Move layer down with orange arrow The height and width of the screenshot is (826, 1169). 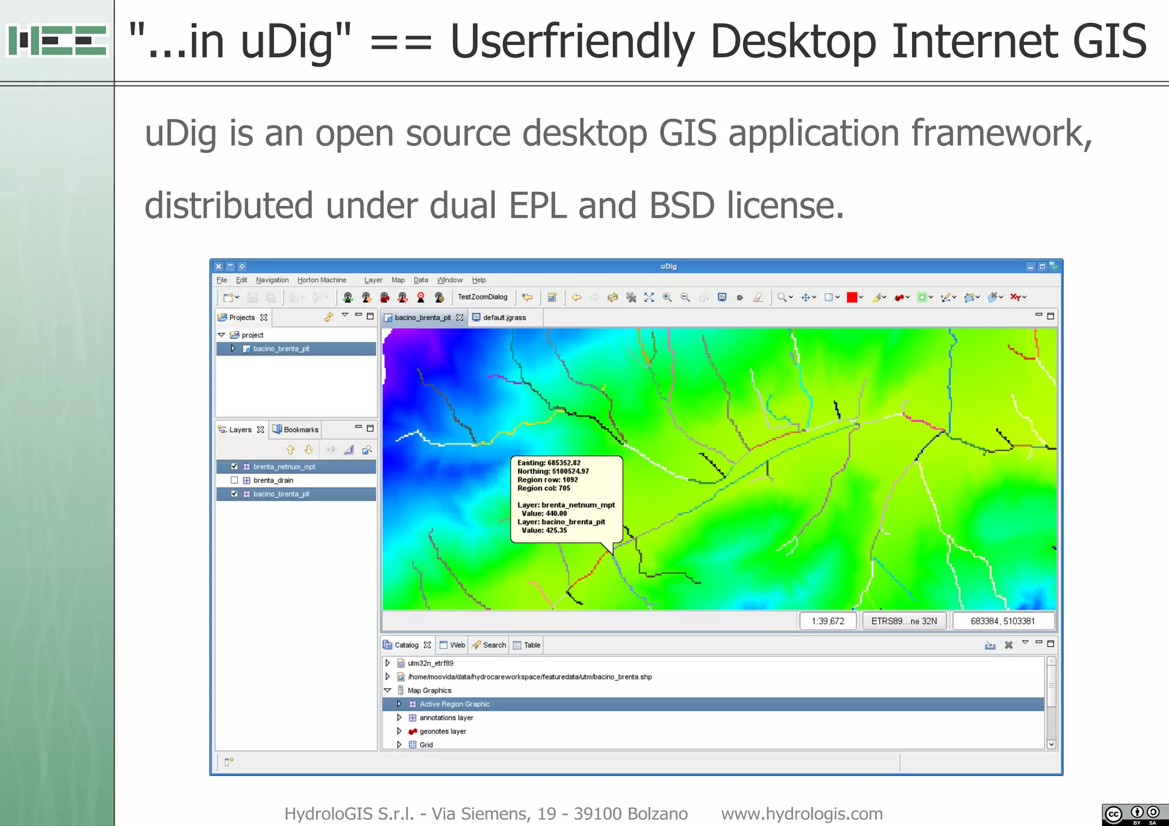click(309, 450)
